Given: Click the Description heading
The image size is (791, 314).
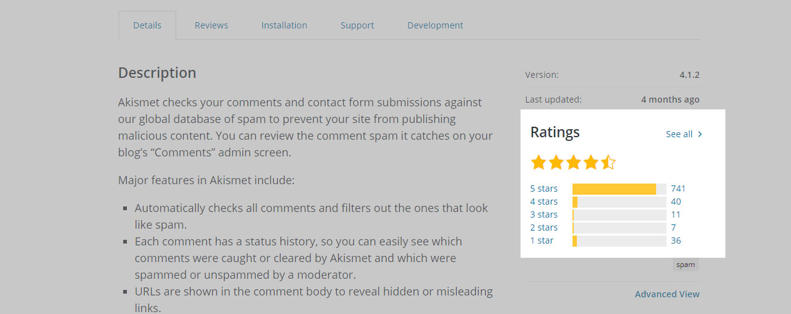Looking at the screenshot, I should point(157,73).
